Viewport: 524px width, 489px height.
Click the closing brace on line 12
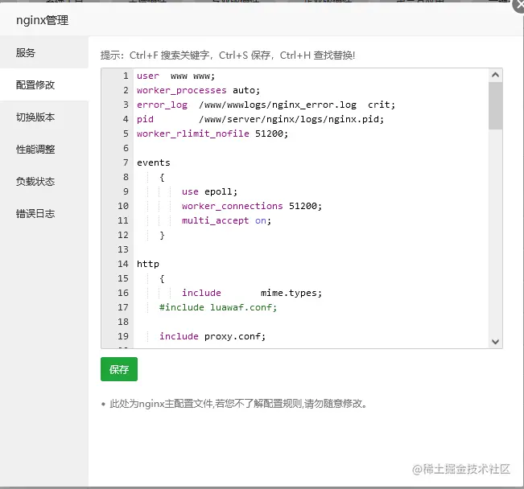click(x=162, y=235)
